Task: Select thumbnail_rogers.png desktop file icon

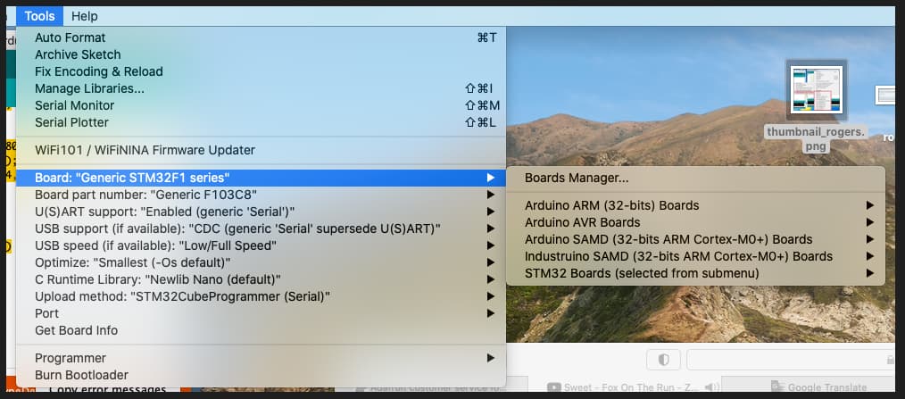Action: click(x=817, y=89)
